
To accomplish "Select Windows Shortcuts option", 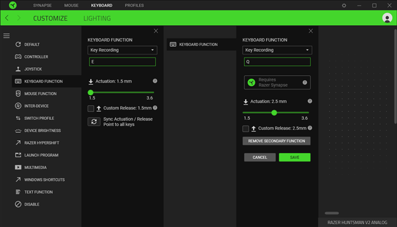I will [x=47, y=180].
